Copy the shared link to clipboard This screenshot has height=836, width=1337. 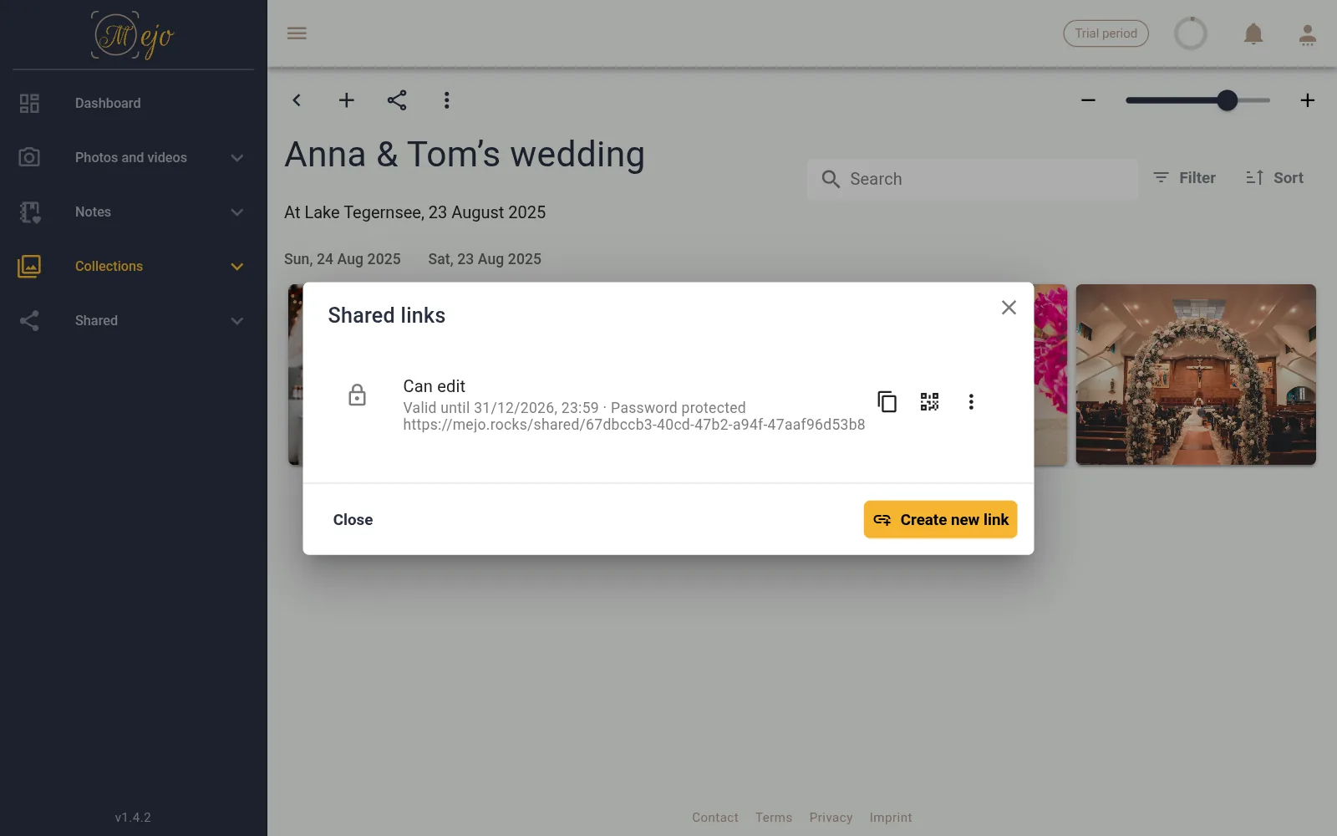tap(887, 402)
